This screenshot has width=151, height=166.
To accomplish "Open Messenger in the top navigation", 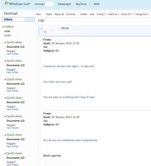I will [64, 4].
